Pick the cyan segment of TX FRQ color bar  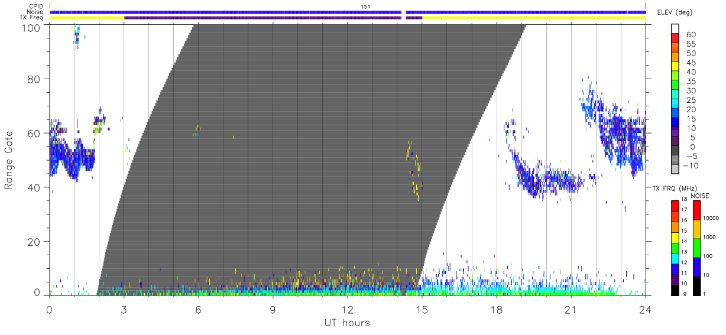[x=675, y=258]
